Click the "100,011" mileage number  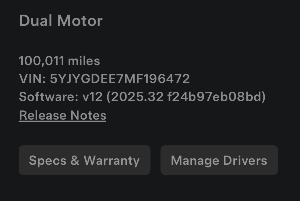point(42,61)
